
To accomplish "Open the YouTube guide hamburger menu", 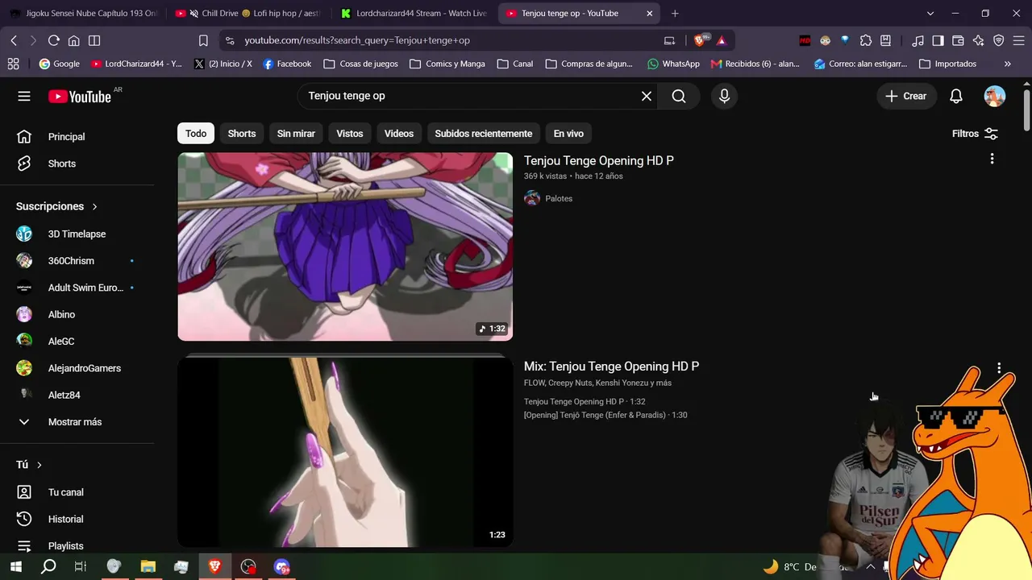I will (x=24, y=96).
